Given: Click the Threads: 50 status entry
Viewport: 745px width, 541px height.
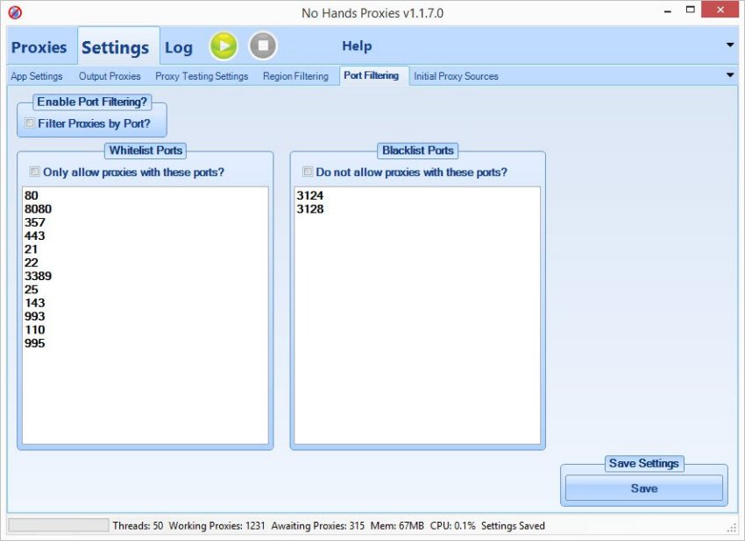Looking at the screenshot, I should coord(138,525).
